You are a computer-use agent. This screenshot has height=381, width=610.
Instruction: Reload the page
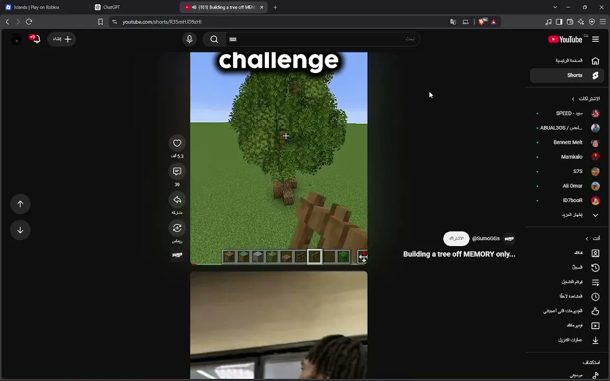[x=29, y=22]
